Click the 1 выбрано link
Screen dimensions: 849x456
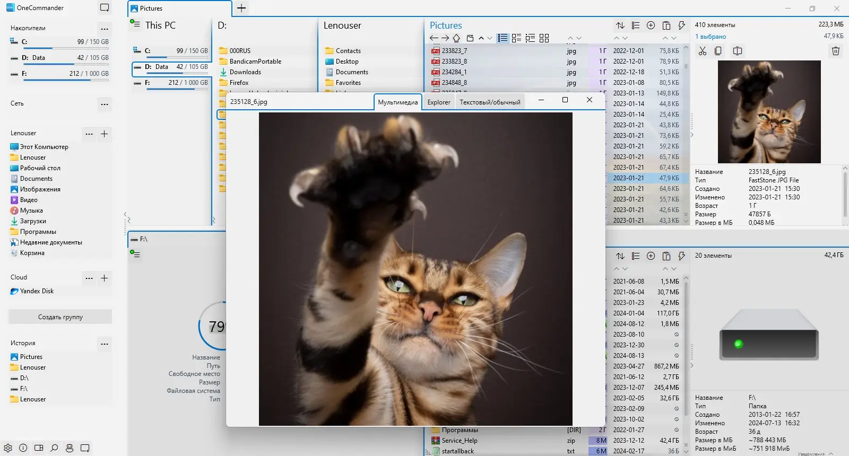(x=711, y=37)
